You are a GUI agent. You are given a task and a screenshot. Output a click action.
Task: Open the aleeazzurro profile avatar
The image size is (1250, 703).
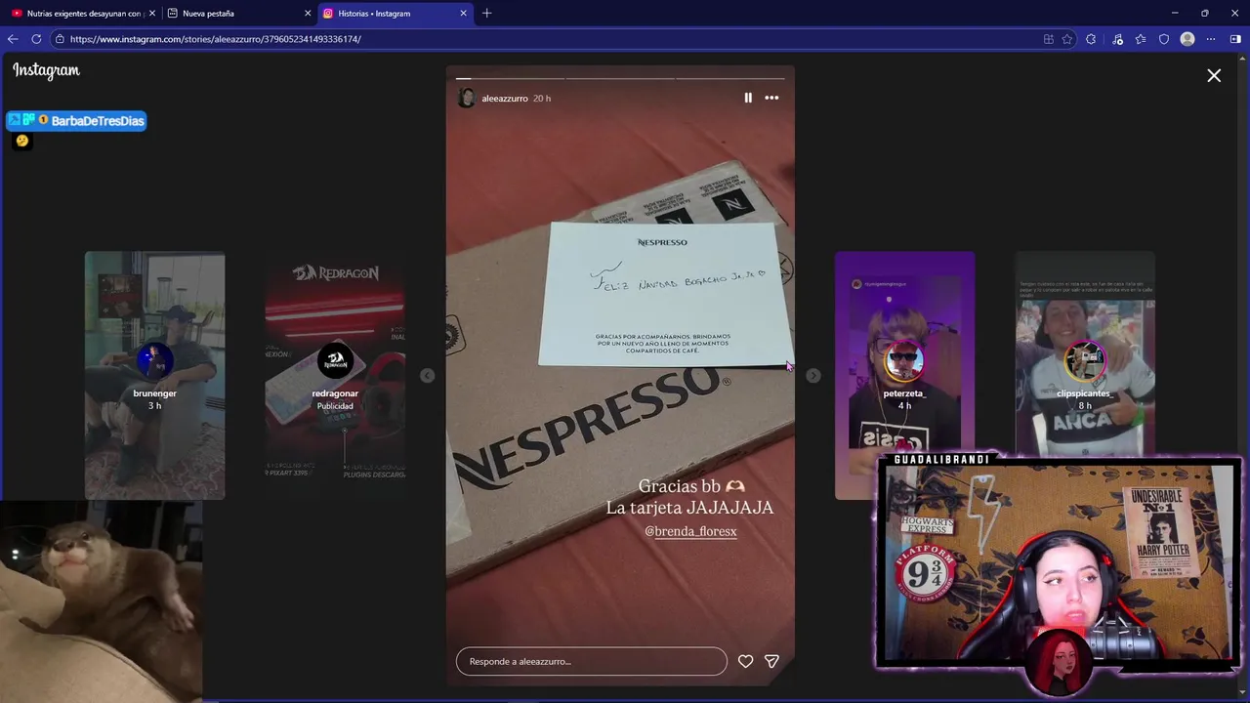tap(467, 98)
